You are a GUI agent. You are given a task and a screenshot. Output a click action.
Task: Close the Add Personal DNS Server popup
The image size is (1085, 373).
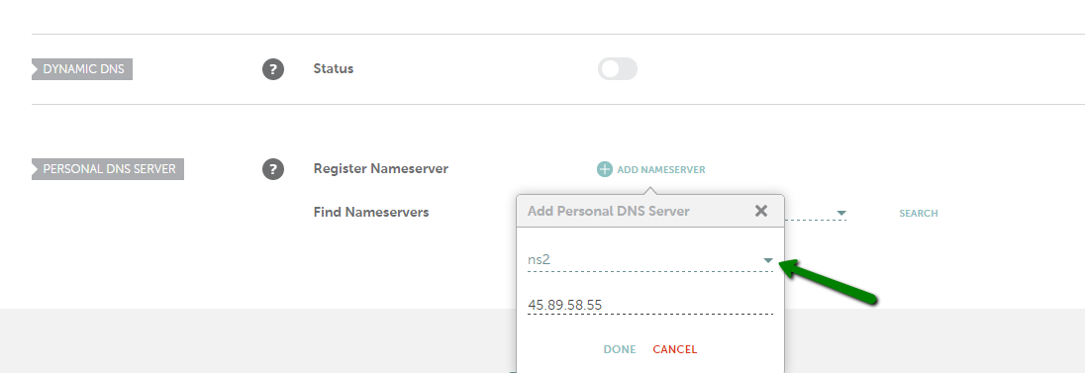[761, 211]
